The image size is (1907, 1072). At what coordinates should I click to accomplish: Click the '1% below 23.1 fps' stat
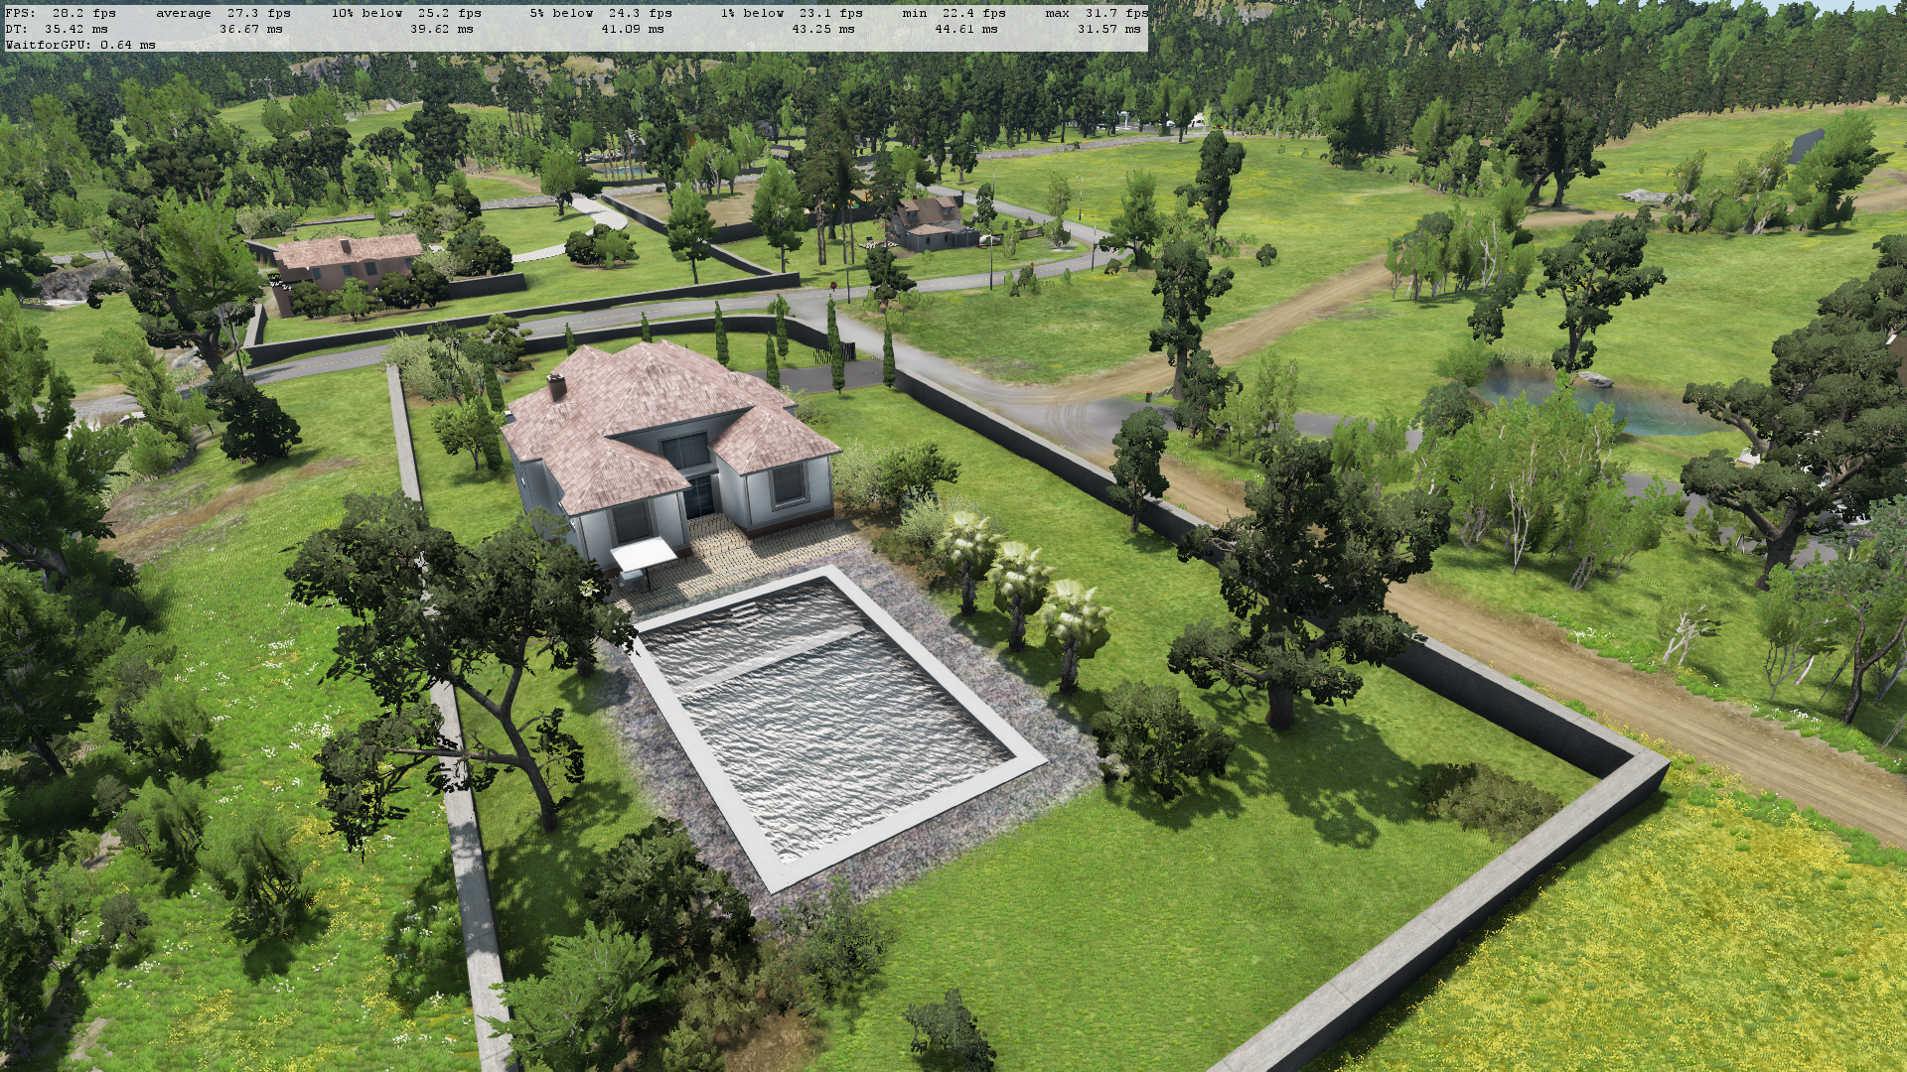point(792,13)
